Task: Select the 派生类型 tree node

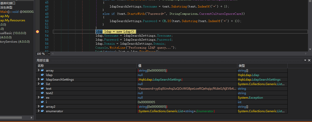Action: pos(6,8)
